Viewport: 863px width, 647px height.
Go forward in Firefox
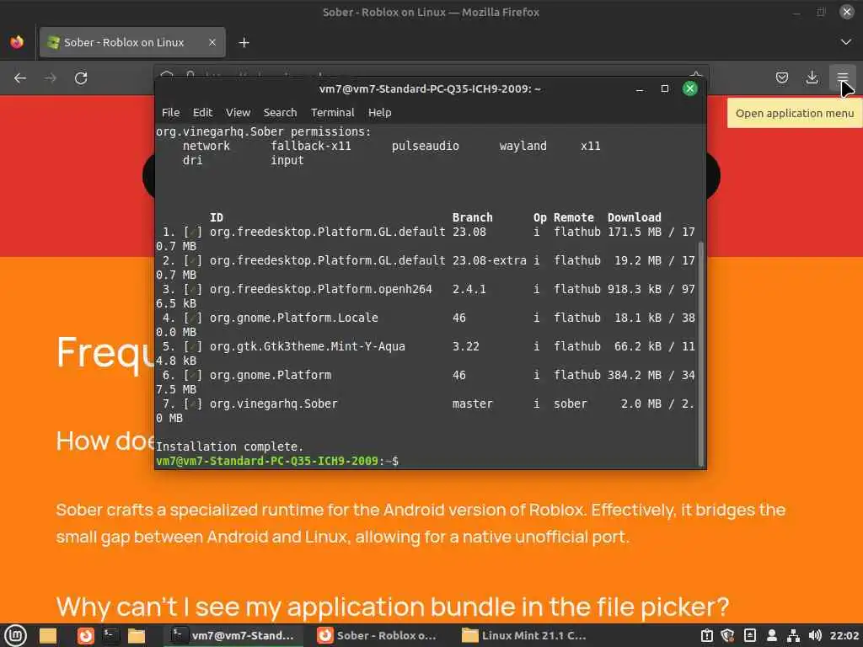coord(51,78)
